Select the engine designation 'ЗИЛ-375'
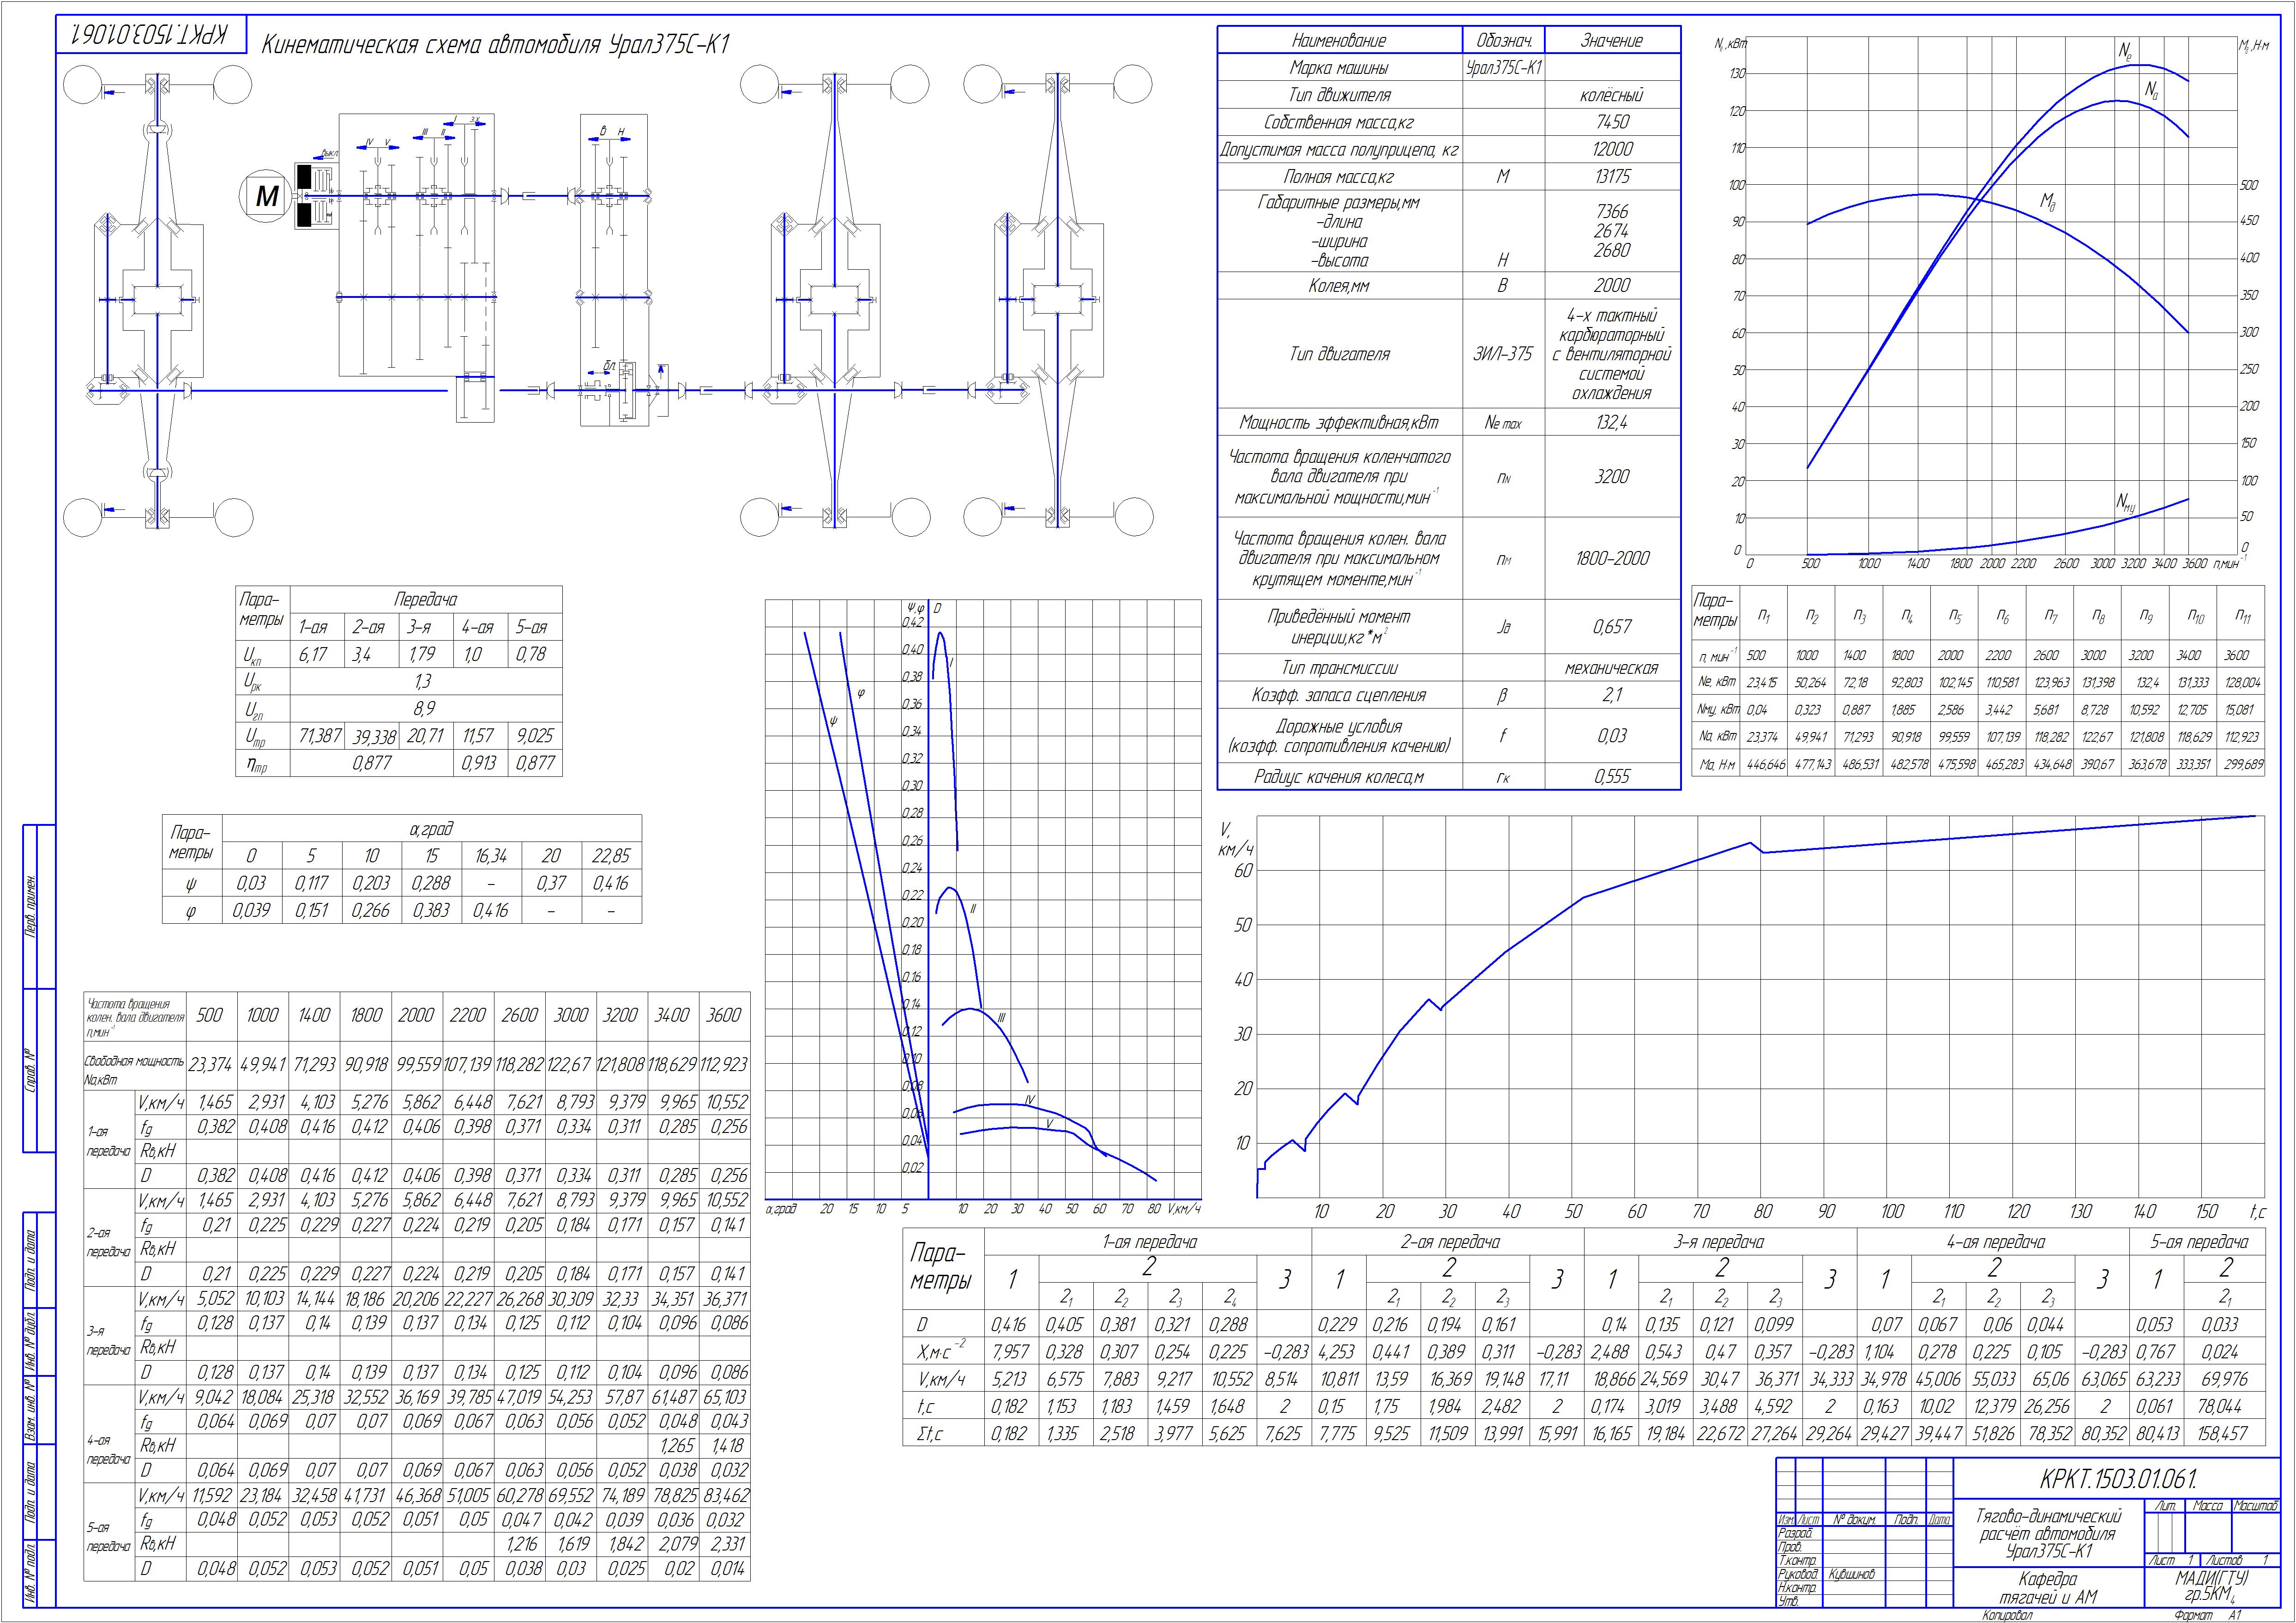 tap(1503, 354)
